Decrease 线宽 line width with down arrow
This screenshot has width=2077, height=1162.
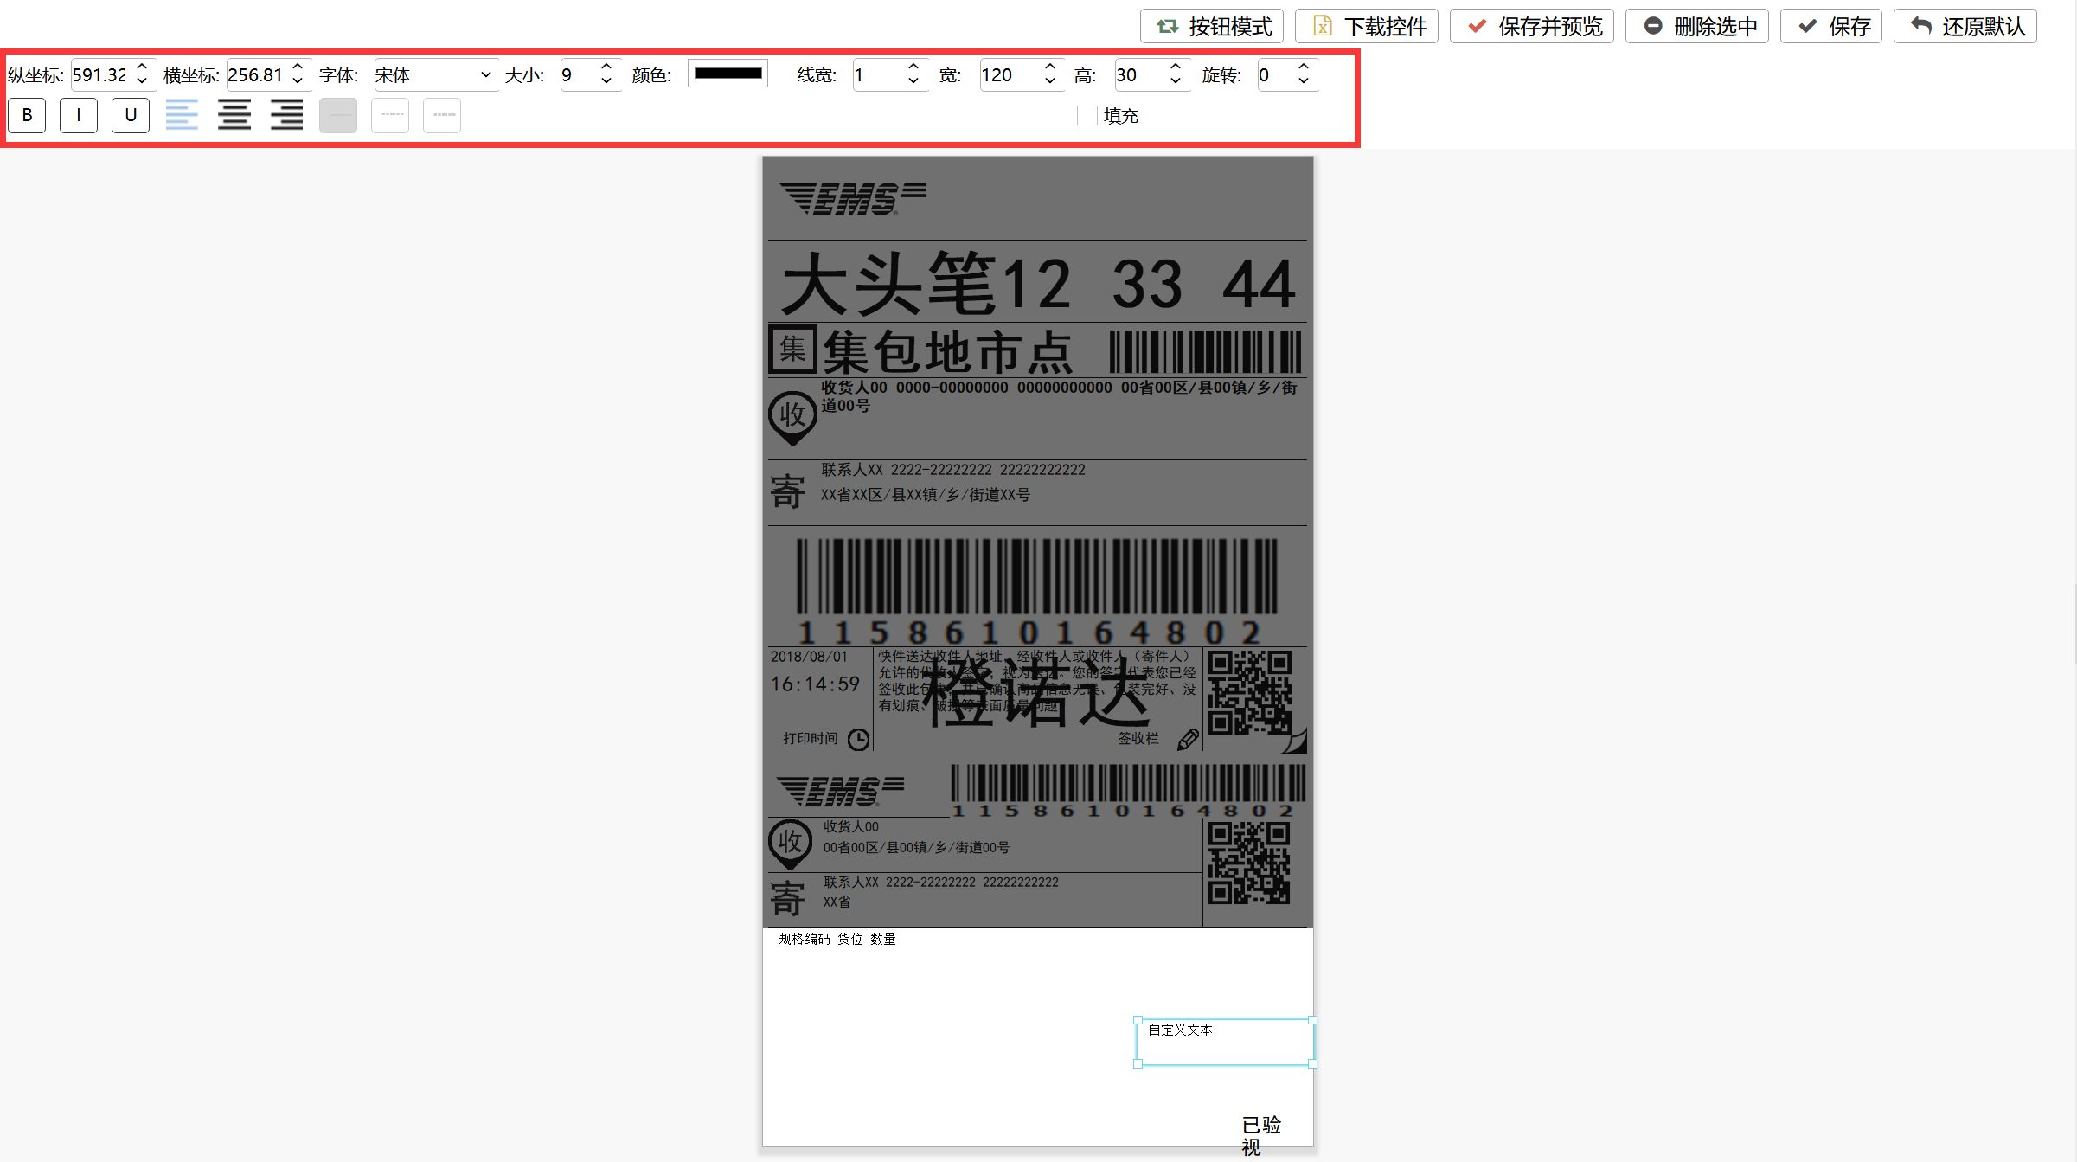click(913, 81)
